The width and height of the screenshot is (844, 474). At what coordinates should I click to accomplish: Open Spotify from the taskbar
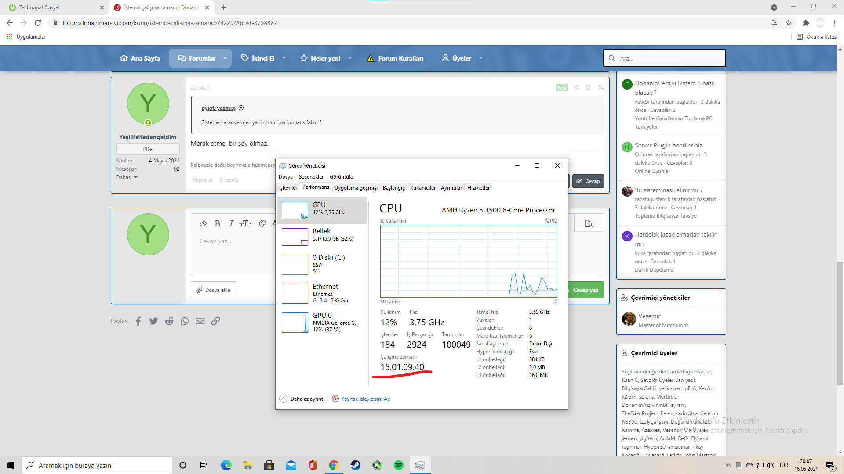(x=398, y=465)
